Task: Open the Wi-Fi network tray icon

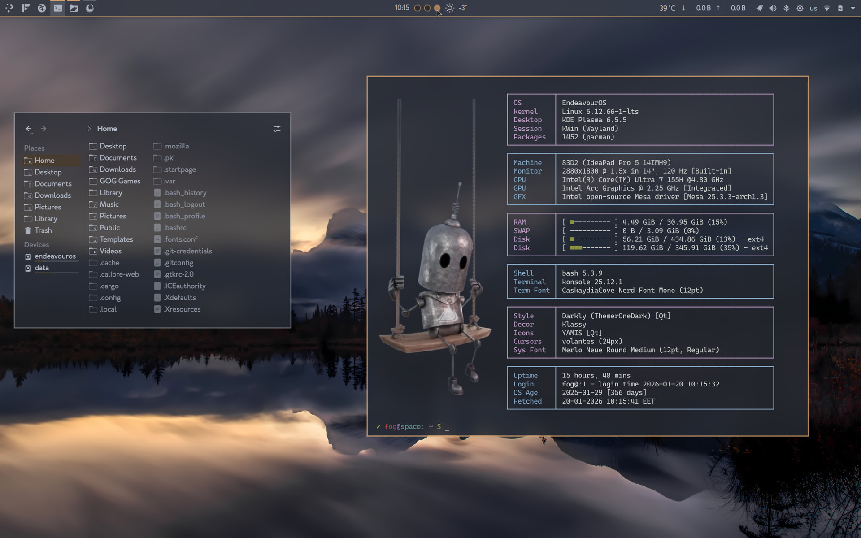Action: 827,8
